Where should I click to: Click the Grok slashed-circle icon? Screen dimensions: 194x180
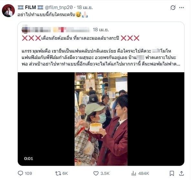click(173, 7)
